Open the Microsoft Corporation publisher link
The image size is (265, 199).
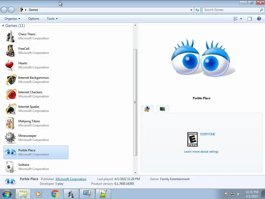click(71, 179)
